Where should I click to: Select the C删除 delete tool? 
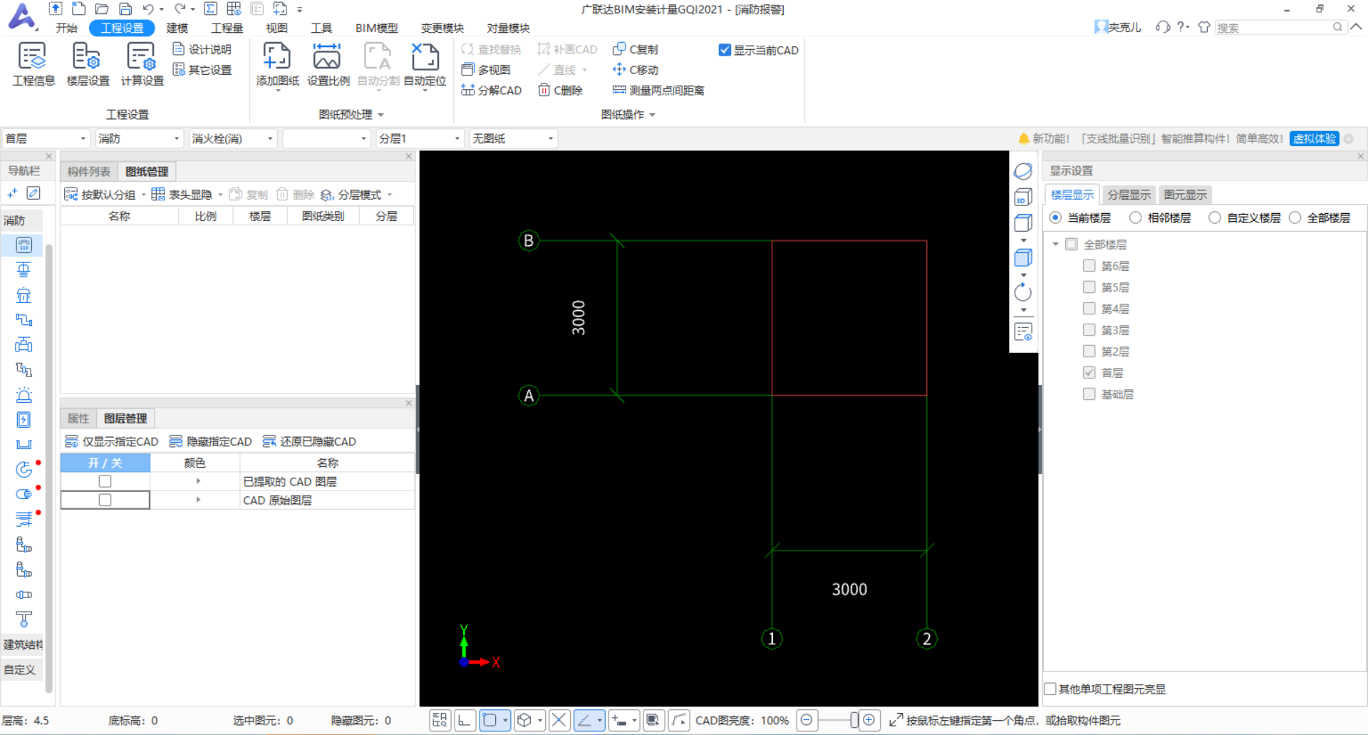[x=561, y=91]
